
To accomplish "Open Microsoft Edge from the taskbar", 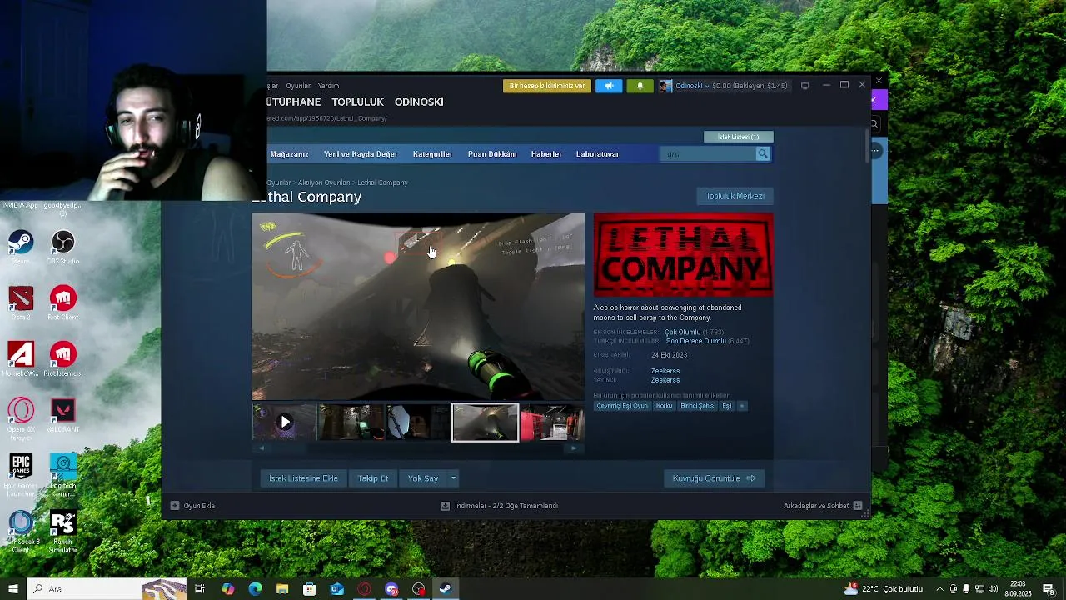I will [255, 589].
